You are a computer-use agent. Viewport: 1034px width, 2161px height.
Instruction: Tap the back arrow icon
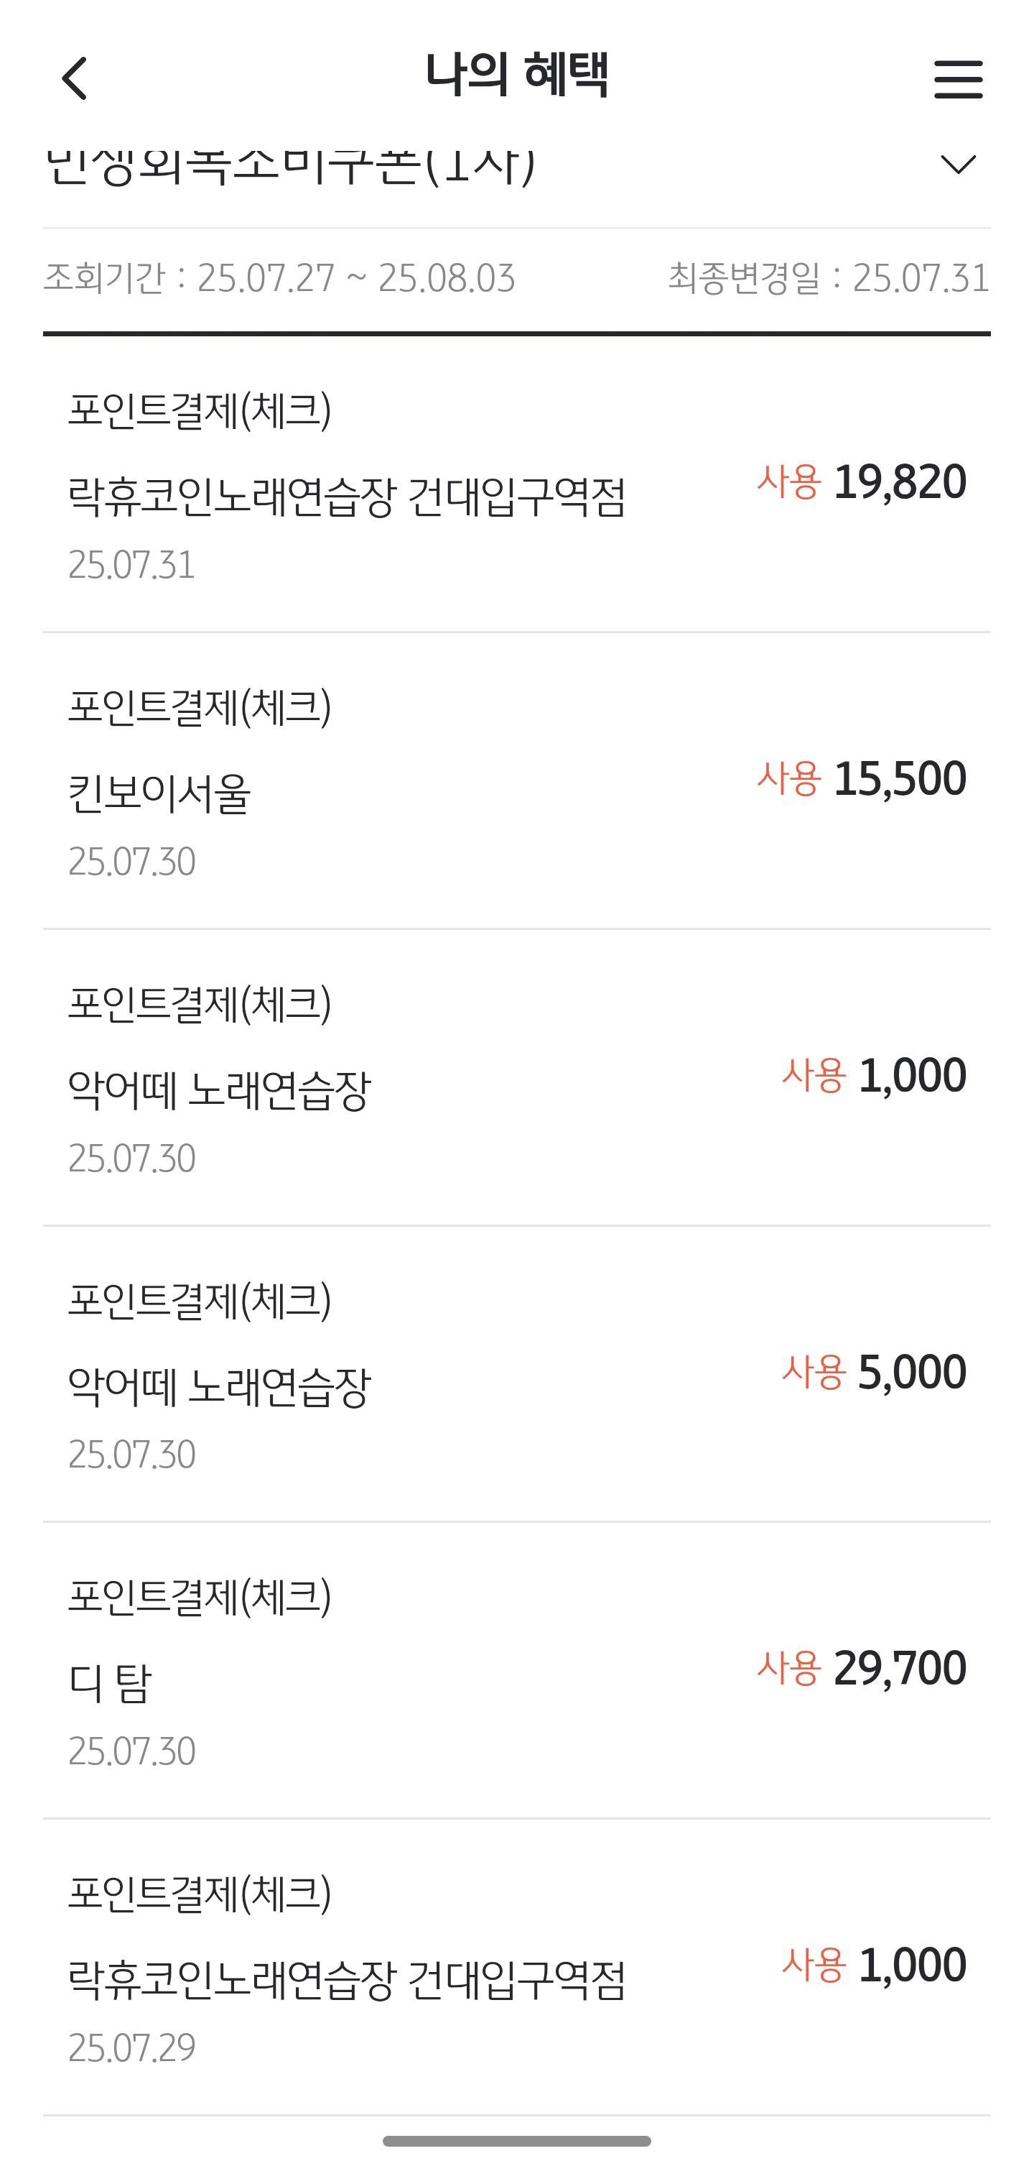tap(75, 79)
